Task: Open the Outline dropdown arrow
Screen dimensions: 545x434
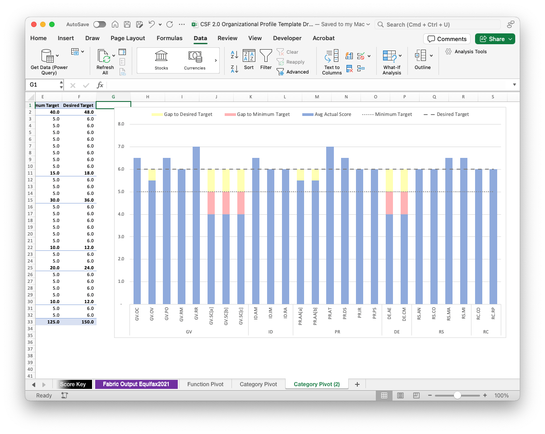Action: [431, 56]
